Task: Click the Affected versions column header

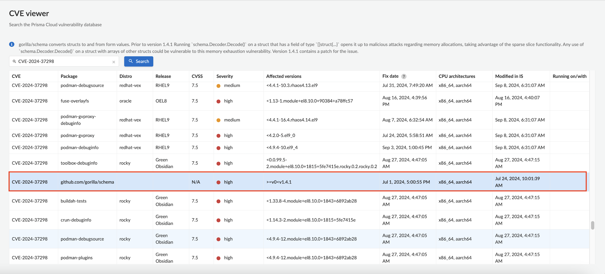Action: (x=283, y=76)
